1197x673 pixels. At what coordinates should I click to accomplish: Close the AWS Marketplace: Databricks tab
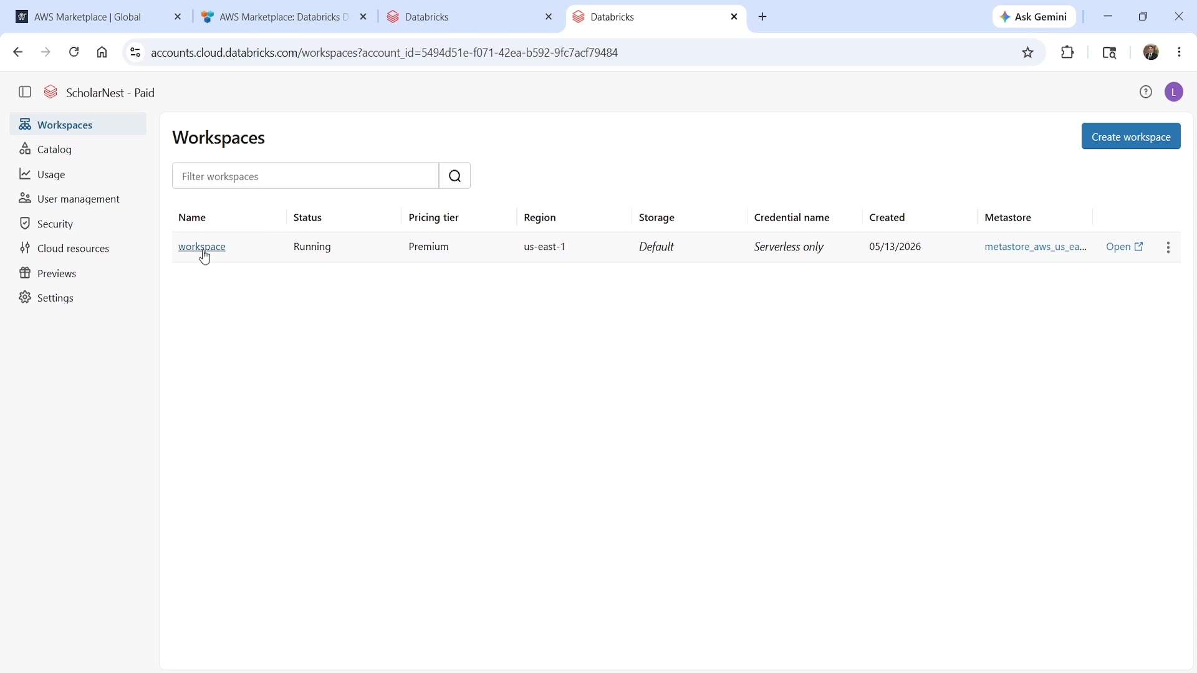click(364, 17)
